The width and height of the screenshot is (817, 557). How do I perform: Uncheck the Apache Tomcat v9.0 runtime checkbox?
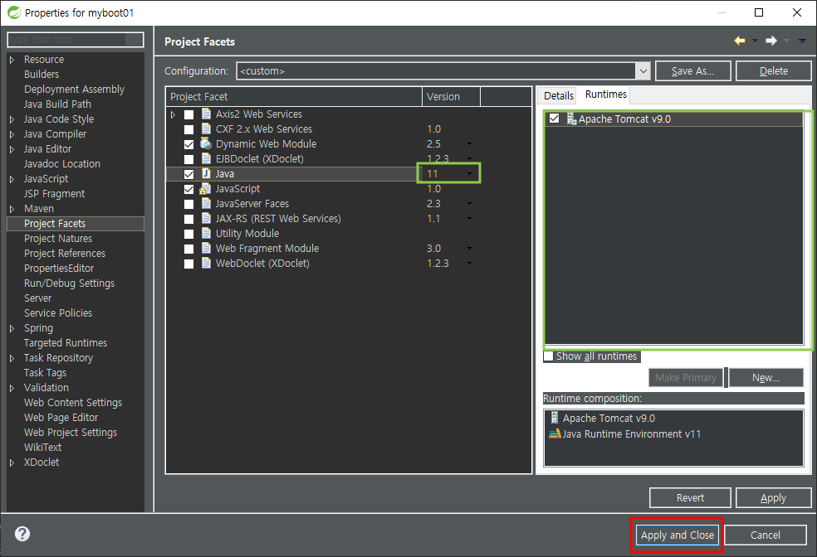pyautogui.click(x=554, y=119)
